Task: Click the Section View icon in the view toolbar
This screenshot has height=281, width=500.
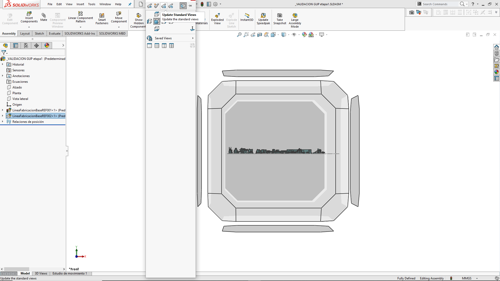Action: pos(260,35)
